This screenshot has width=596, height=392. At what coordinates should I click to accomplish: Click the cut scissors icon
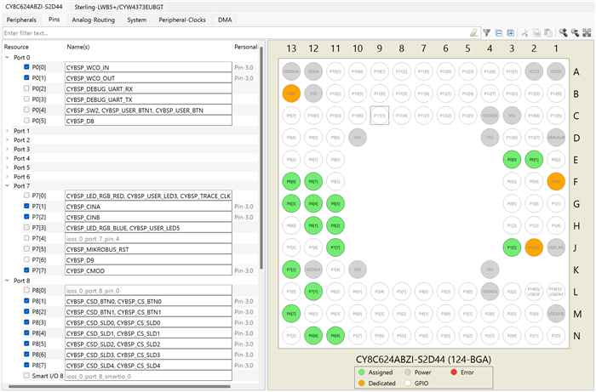click(x=526, y=32)
